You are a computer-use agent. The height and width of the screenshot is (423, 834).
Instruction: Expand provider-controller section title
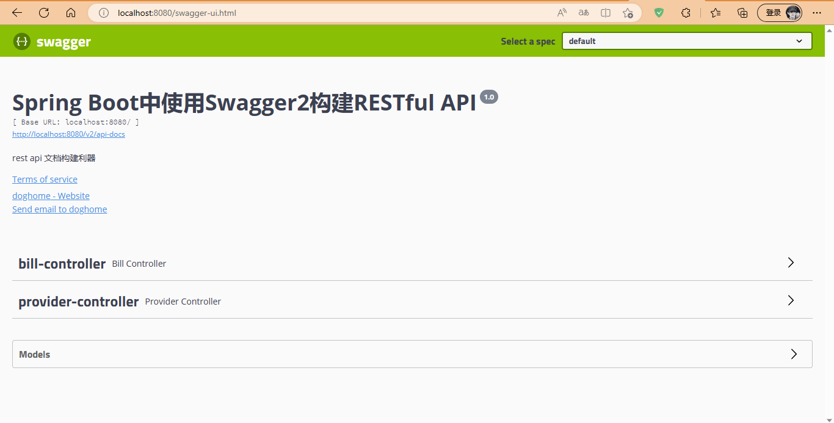(x=78, y=302)
